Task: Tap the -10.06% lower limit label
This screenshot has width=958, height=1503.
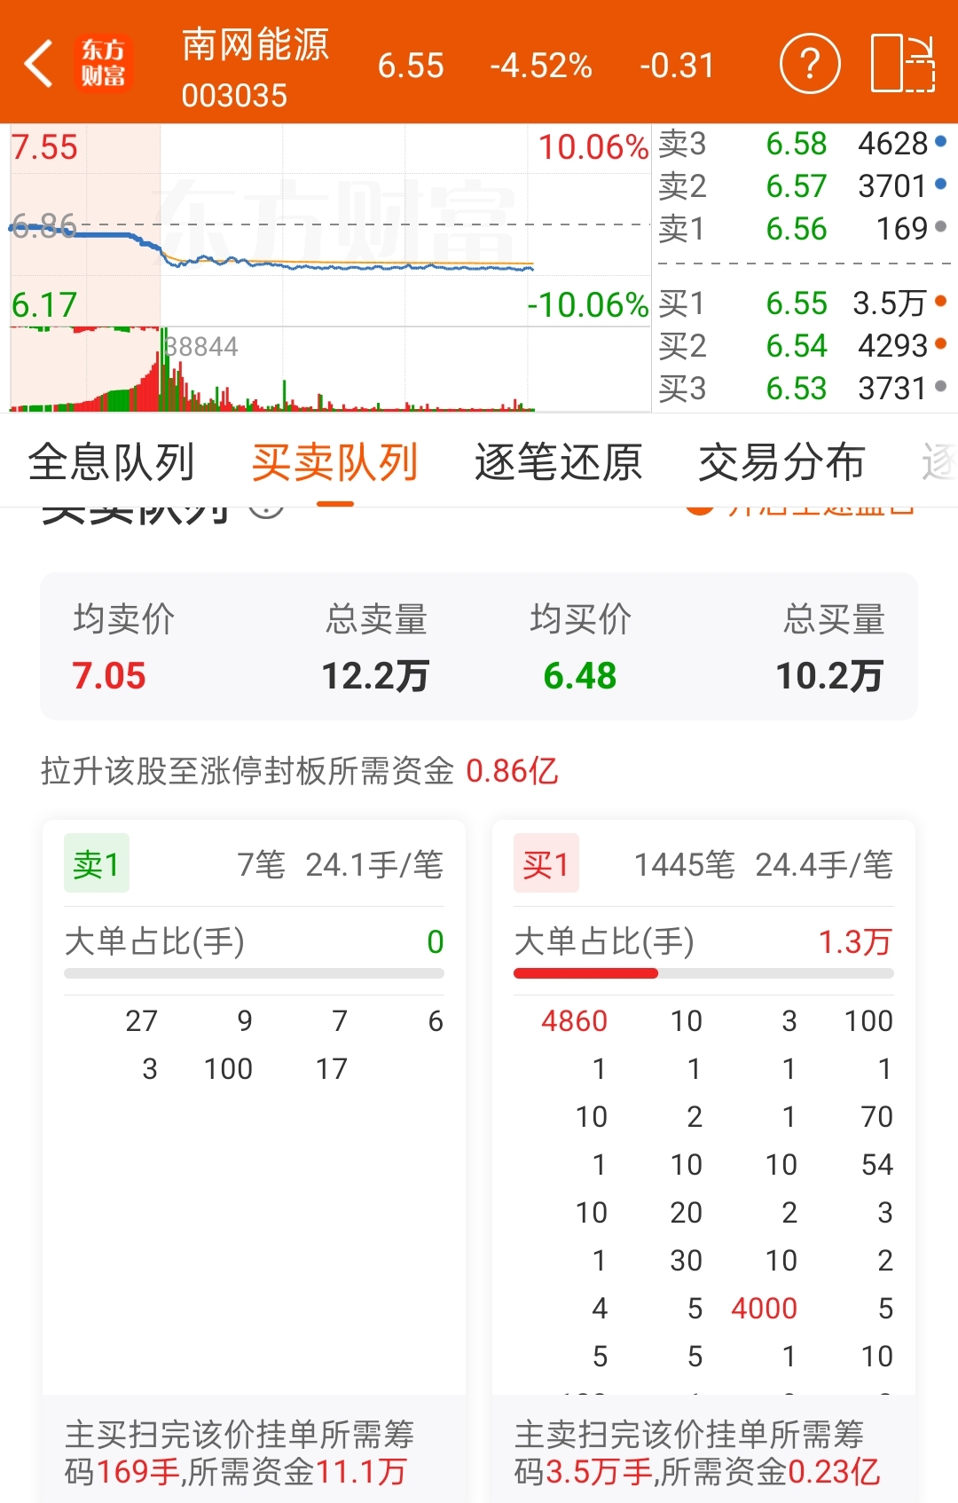Action: (588, 305)
